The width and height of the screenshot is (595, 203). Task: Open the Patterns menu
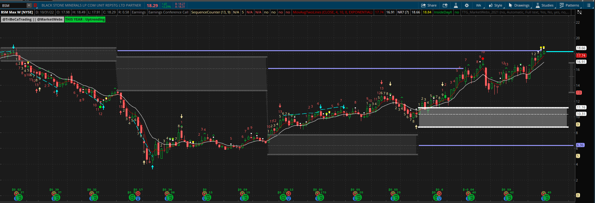point(570,5)
